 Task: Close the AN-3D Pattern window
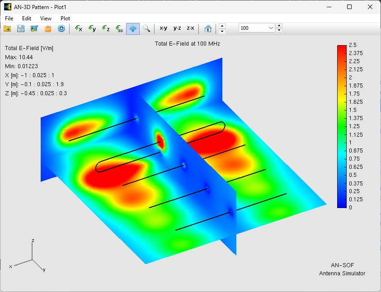tap(370, 7)
